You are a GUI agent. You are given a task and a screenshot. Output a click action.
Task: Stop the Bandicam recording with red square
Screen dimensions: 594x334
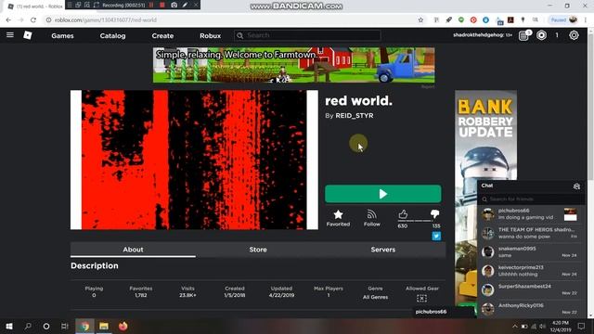tap(162, 5)
